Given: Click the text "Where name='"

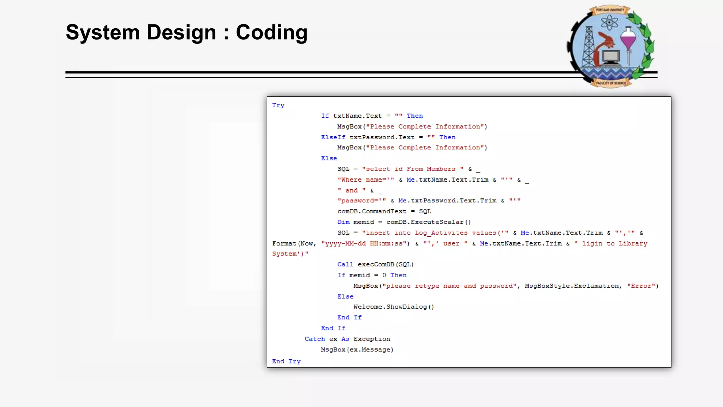Looking at the screenshot, I should click(366, 179).
